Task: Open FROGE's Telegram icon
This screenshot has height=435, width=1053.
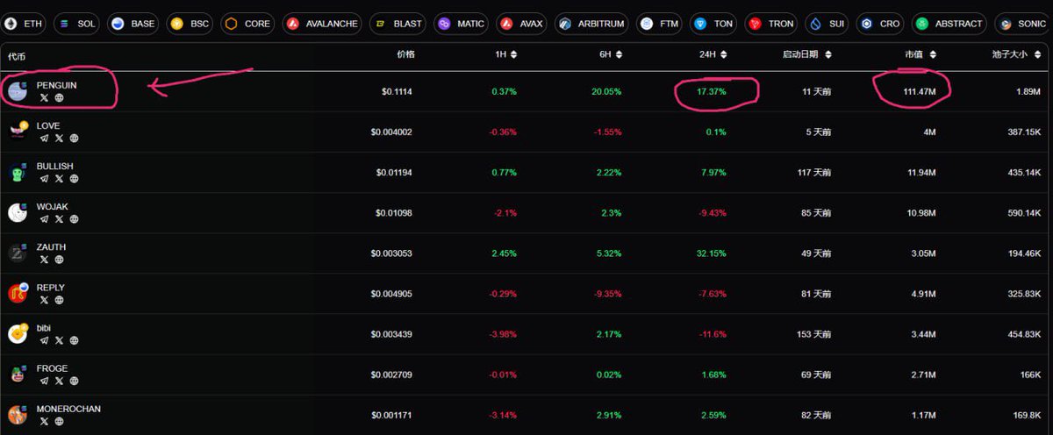Action: [45, 381]
